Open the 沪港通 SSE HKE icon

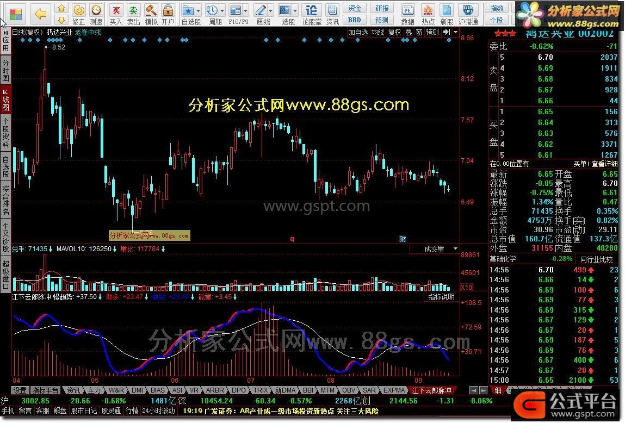tap(468, 14)
